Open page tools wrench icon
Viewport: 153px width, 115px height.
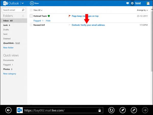point(134,110)
